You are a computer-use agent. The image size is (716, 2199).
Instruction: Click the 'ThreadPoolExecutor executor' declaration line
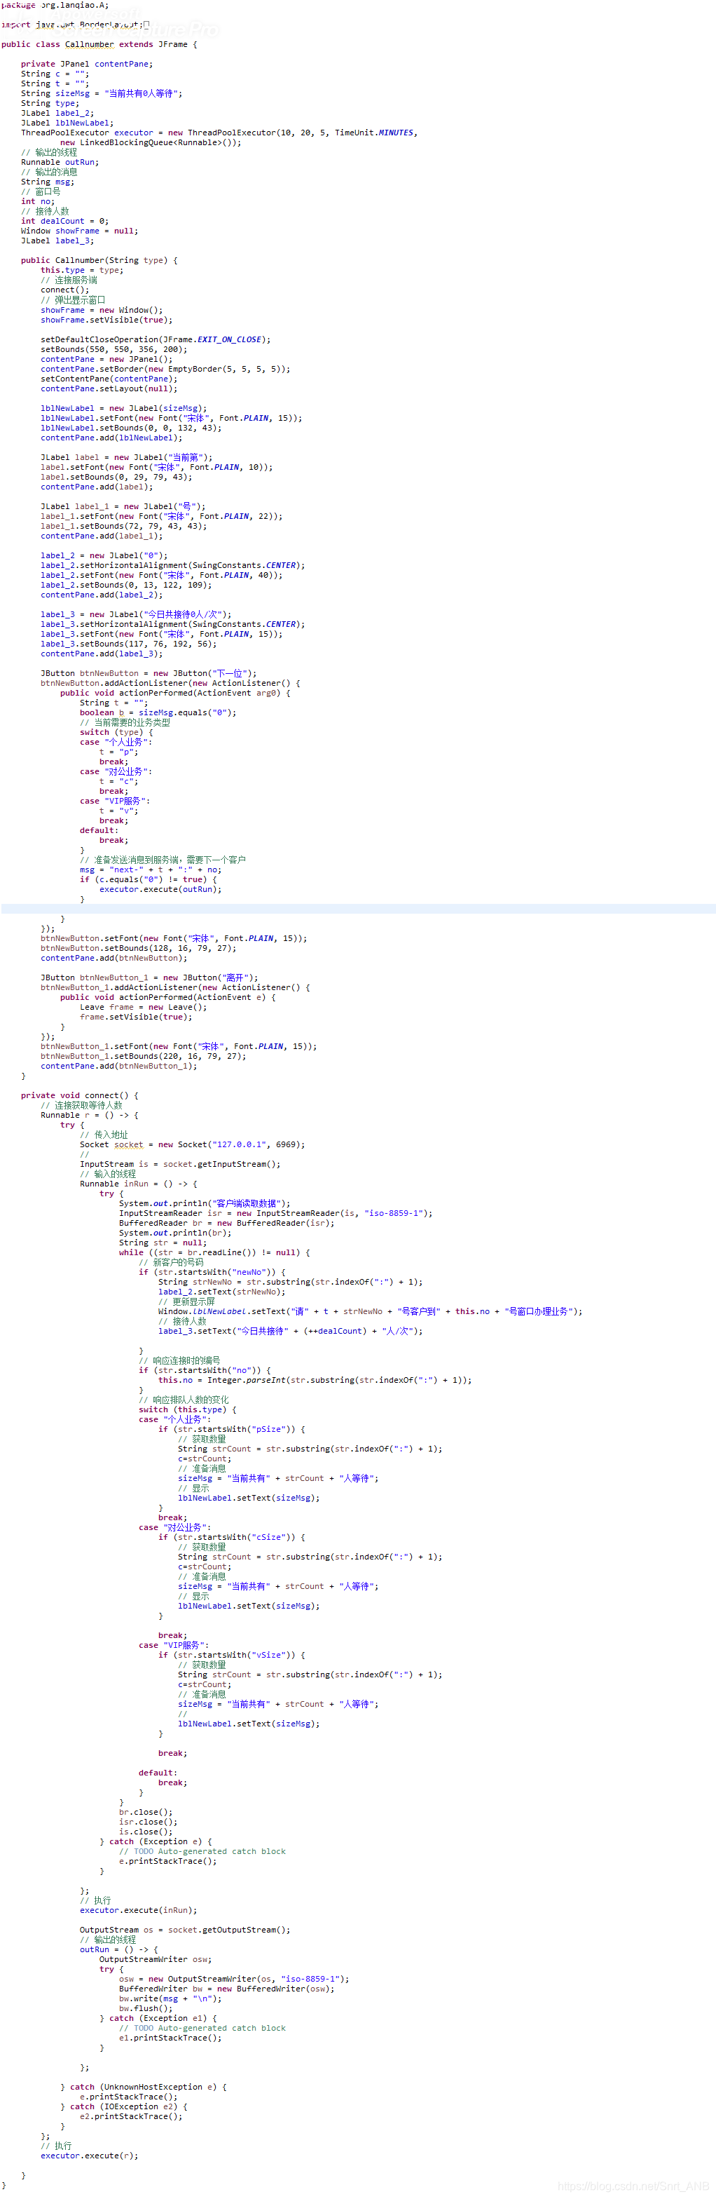click(219, 133)
